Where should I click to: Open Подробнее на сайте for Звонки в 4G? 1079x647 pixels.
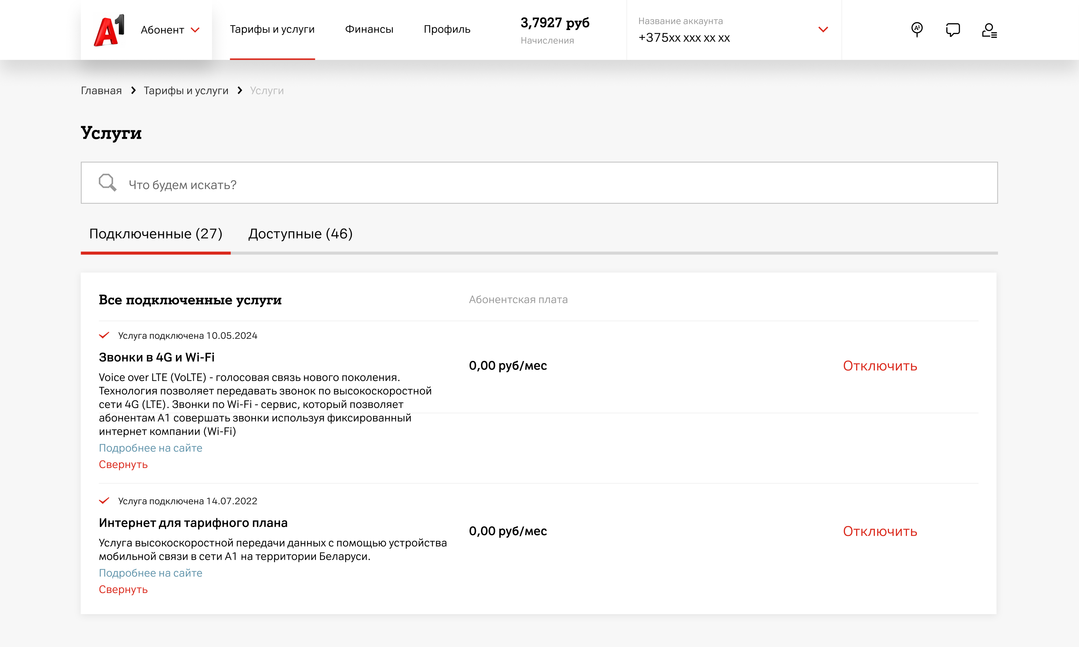[150, 448]
